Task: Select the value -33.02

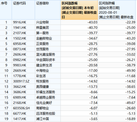Action: [130, 54]
